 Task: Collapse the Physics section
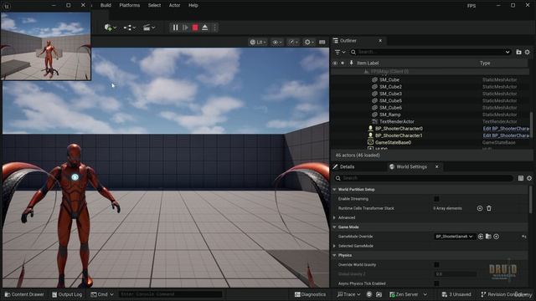335,255
